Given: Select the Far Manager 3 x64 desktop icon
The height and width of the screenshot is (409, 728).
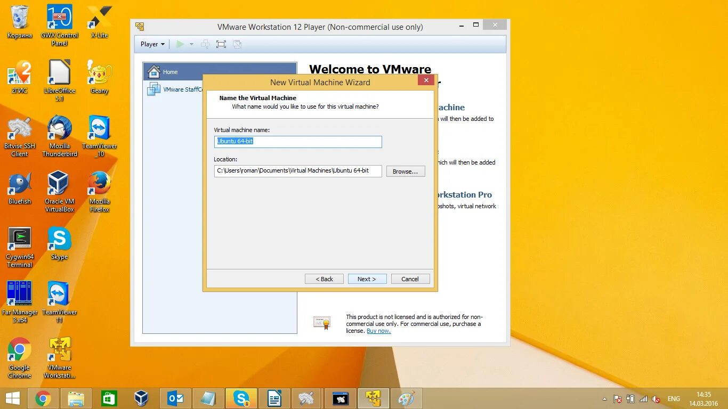Looking at the screenshot, I should 20,302.
